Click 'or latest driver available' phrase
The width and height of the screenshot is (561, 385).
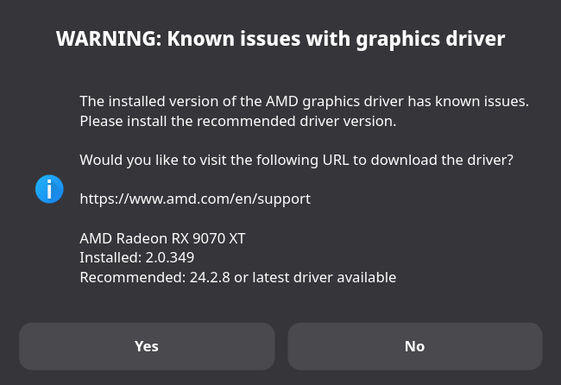(315, 277)
